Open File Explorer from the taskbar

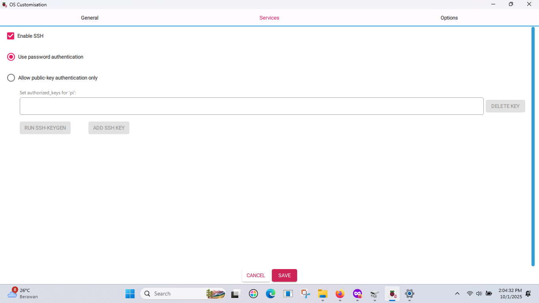coord(322,294)
